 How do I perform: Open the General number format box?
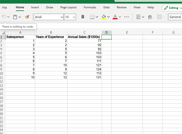click(175, 17)
